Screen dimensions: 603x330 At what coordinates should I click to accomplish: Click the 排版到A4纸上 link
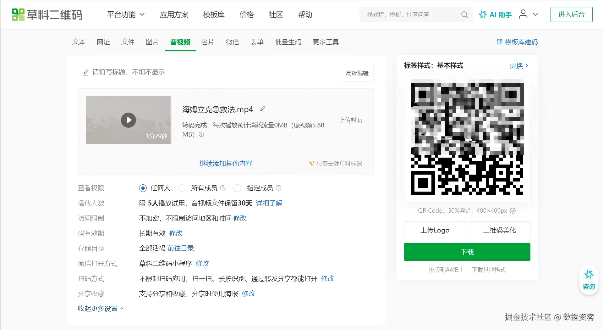pyautogui.click(x=446, y=270)
